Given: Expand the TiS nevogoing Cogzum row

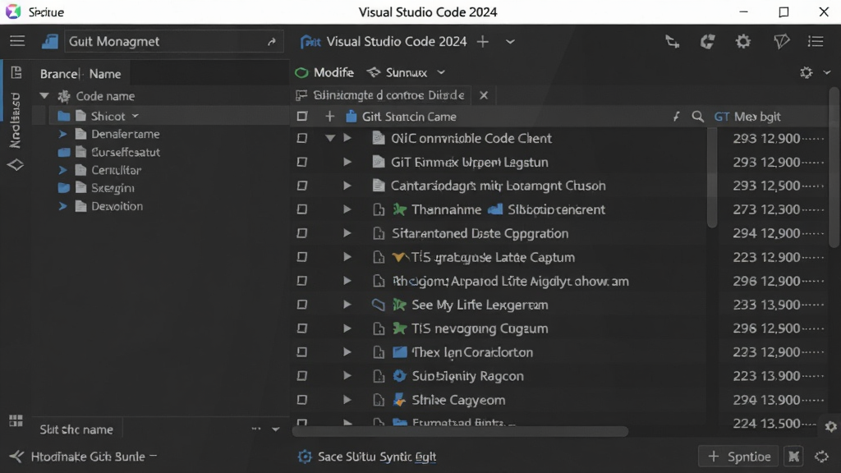Looking at the screenshot, I should [x=347, y=328].
